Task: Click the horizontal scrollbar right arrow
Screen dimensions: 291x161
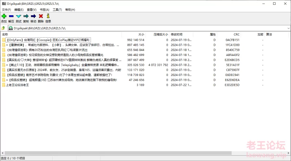Action: (x=288, y=153)
